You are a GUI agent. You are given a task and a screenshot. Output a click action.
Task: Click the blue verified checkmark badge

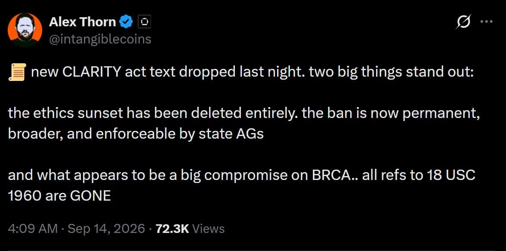126,22
